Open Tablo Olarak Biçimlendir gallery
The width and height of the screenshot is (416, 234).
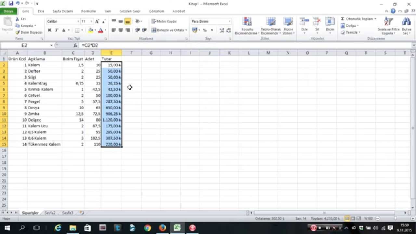tap(270, 26)
